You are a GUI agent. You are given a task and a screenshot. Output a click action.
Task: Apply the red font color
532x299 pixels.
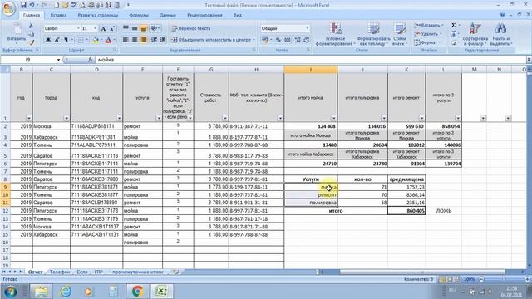point(108,40)
